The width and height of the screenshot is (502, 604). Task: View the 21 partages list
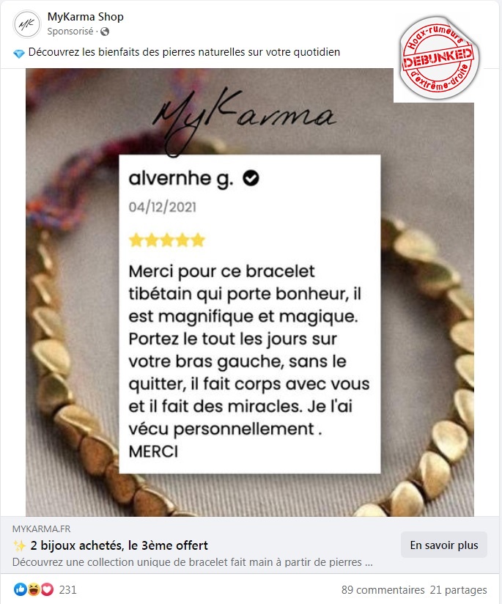pyautogui.click(x=459, y=590)
